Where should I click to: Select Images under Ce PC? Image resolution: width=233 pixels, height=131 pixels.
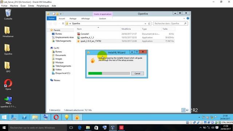(59, 59)
